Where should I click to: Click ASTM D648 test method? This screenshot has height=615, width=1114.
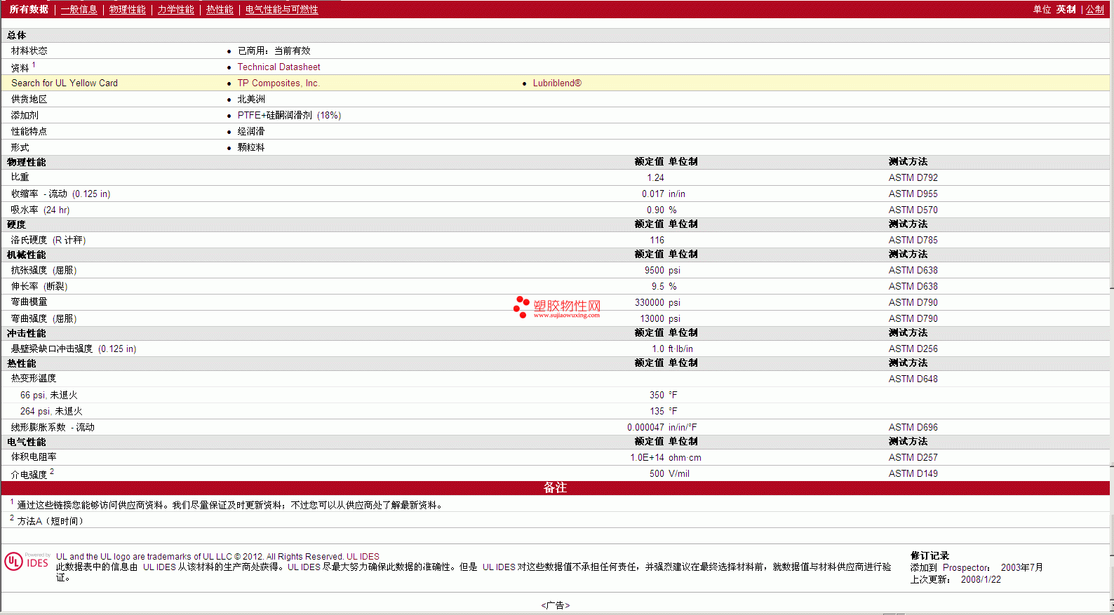pos(913,379)
